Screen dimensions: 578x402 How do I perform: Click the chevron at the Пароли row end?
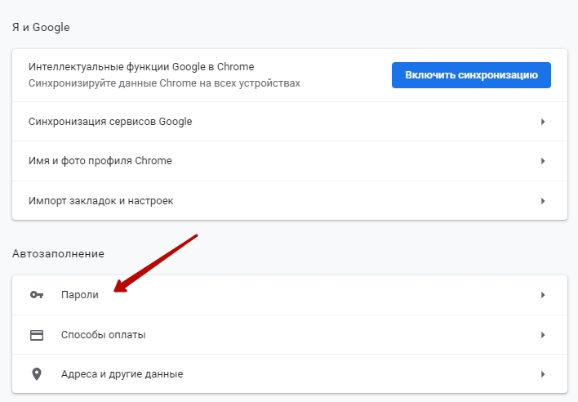[543, 295]
